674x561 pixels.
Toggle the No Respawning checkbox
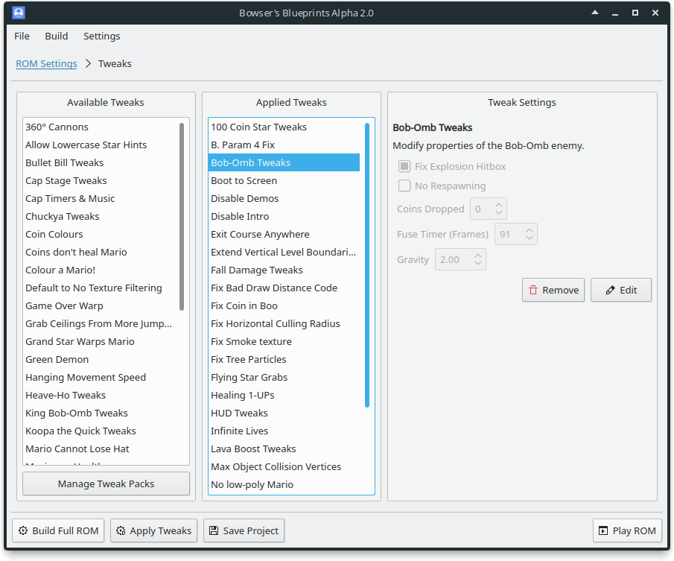point(404,186)
